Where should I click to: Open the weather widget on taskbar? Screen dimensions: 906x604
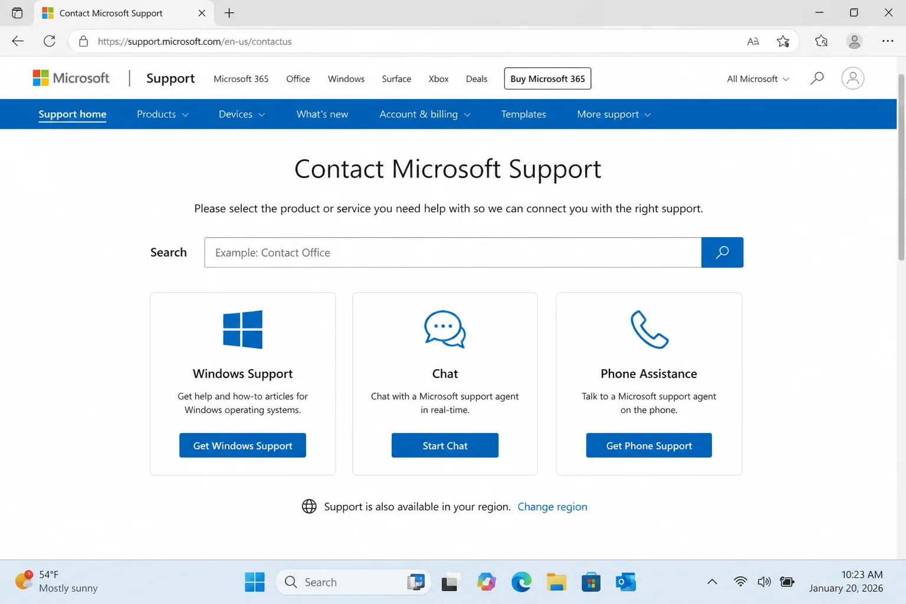point(57,582)
